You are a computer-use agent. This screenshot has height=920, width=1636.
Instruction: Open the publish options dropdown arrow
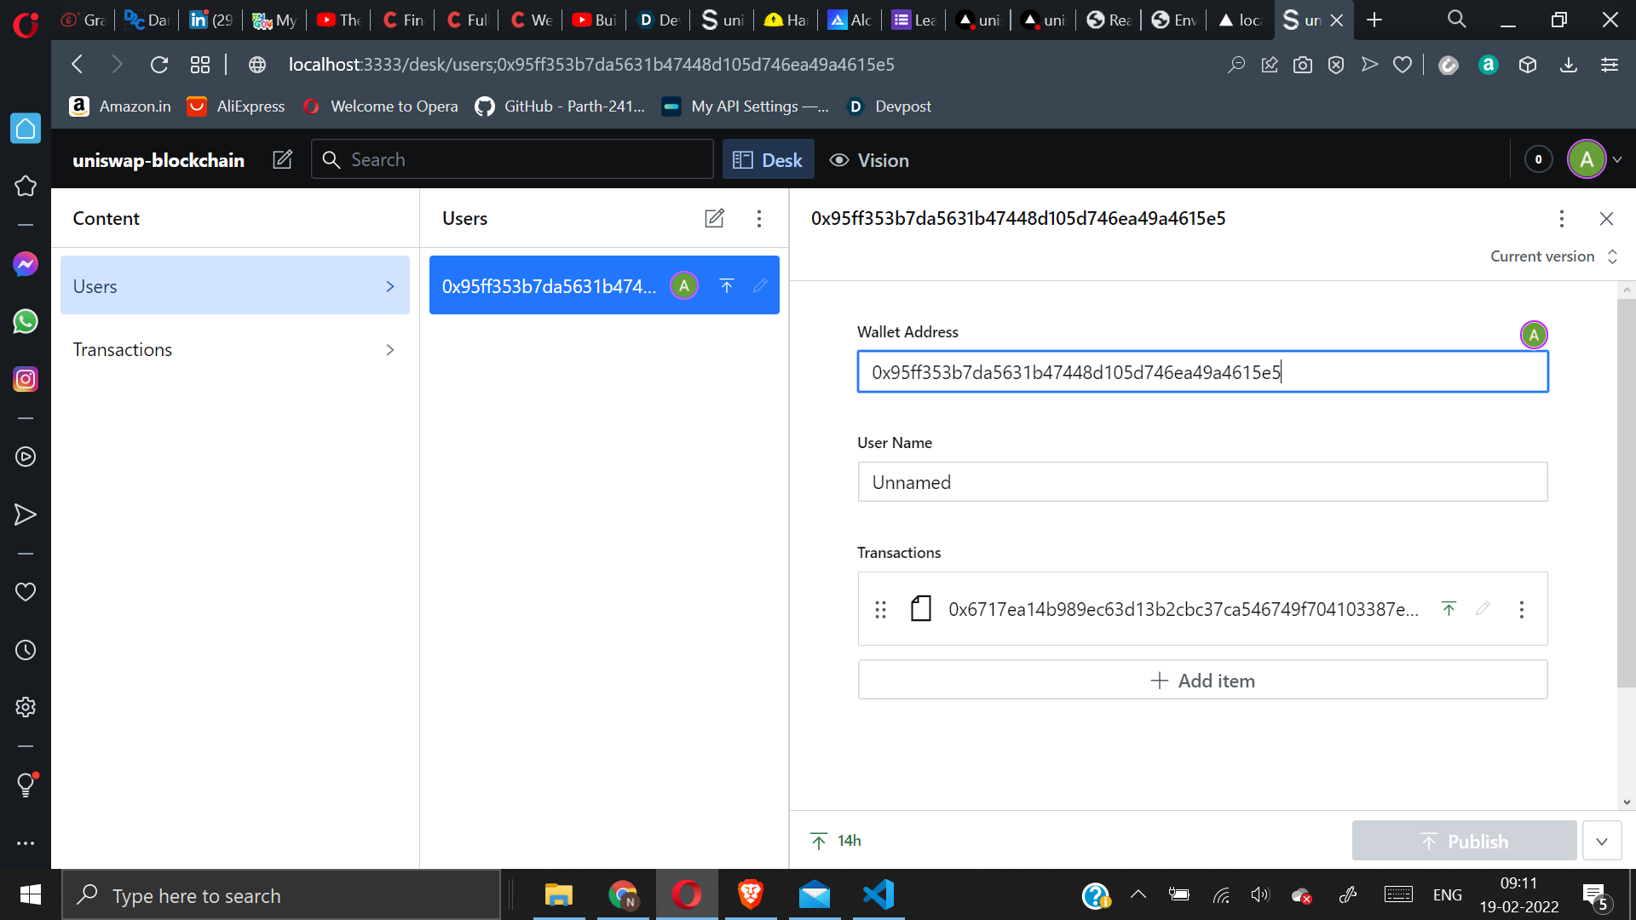[x=1601, y=841]
